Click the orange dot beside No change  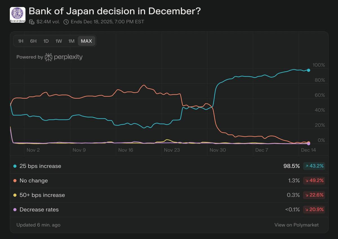(15, 180)
